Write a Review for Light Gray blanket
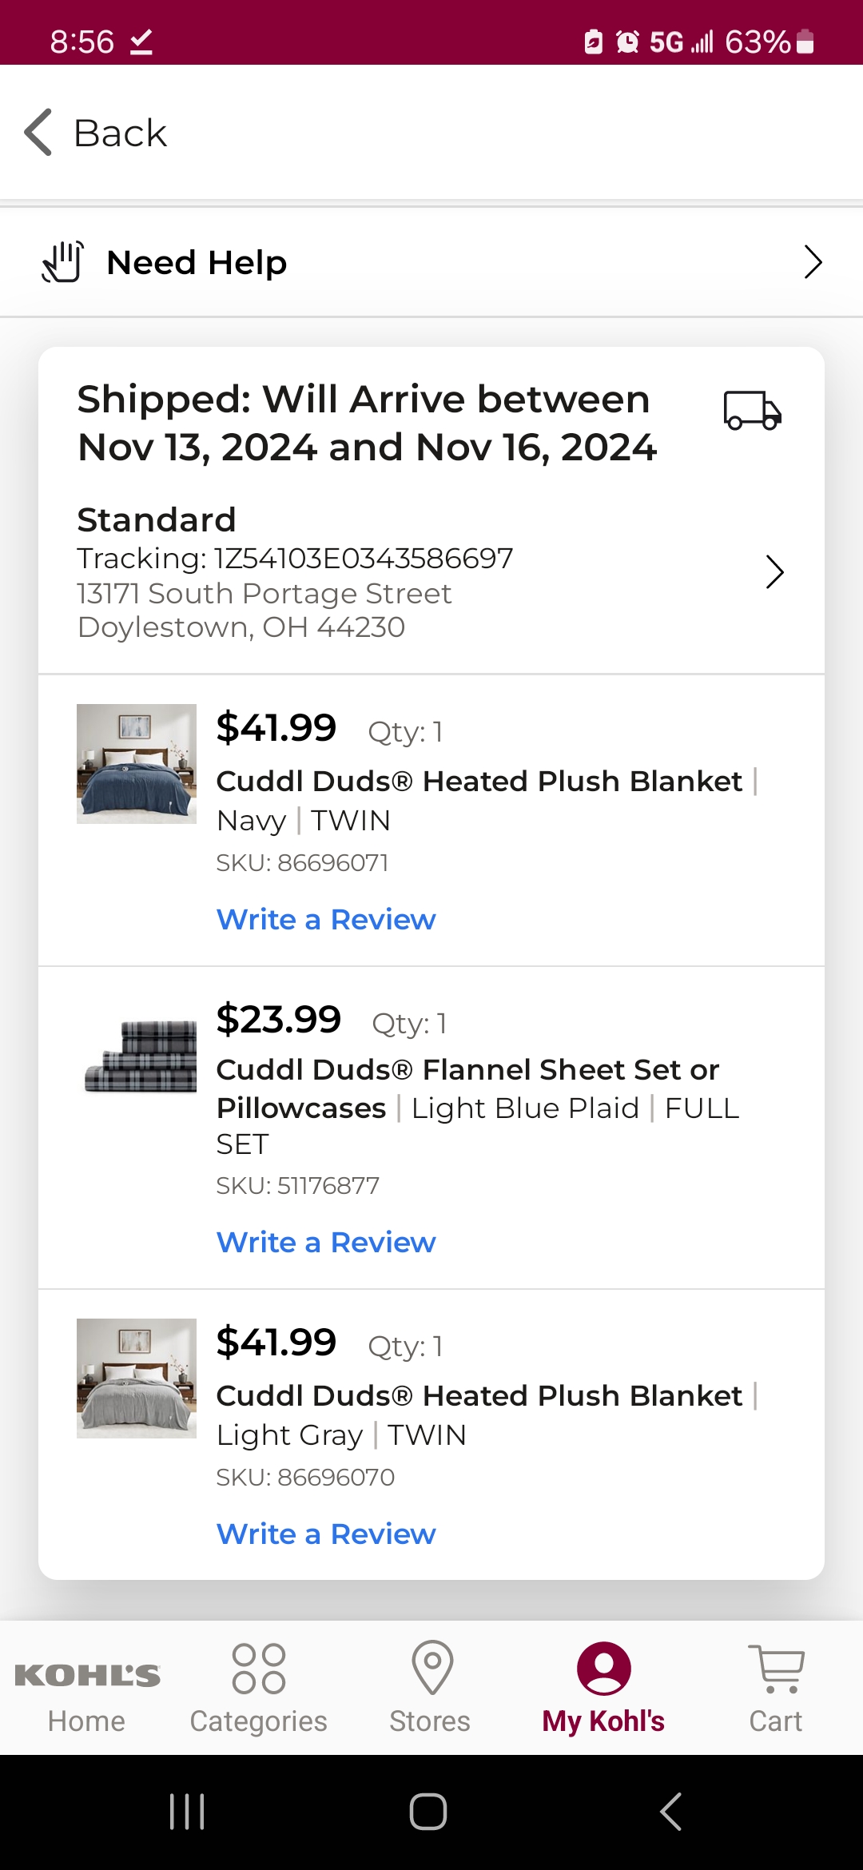The image size is (863, 1870). 326,1534
